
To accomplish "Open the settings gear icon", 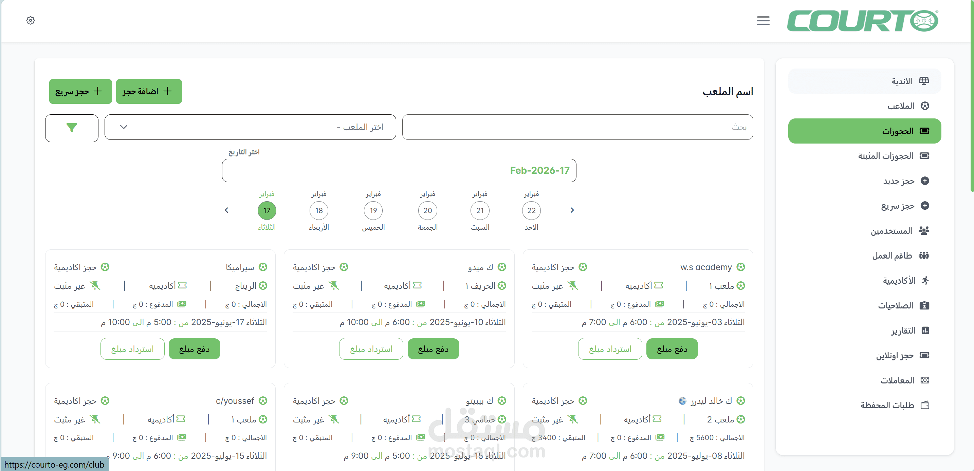I will [31, 20].
